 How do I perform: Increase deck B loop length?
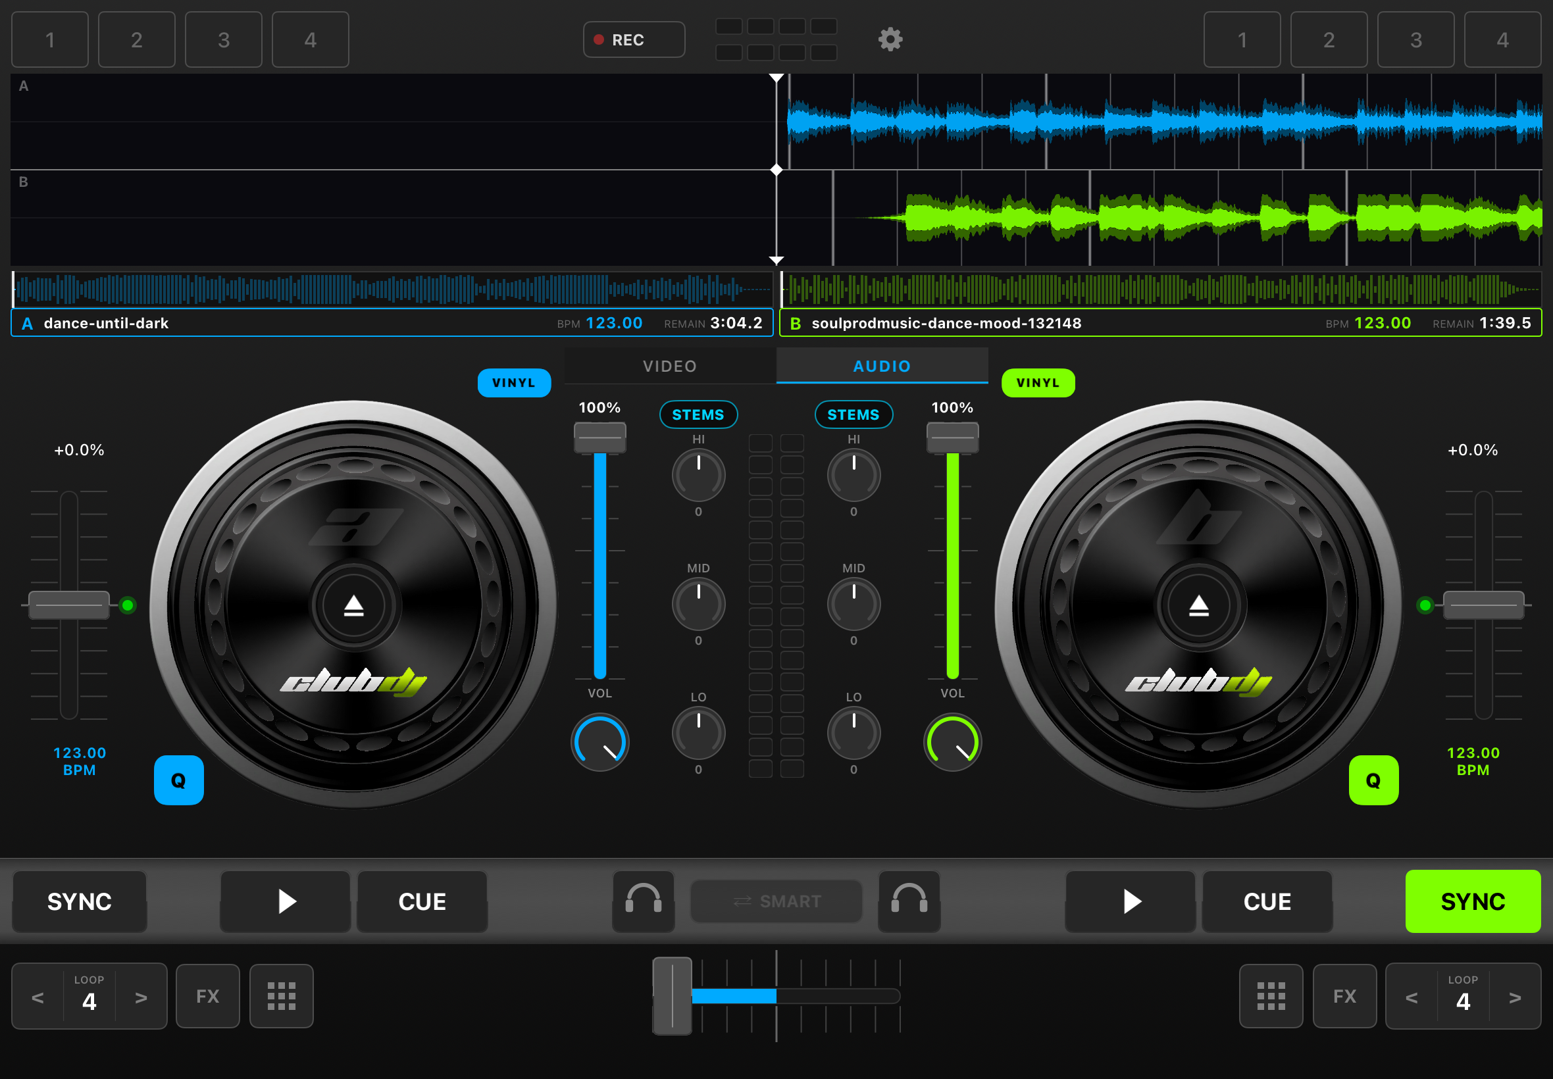(x=1514, y=997)
